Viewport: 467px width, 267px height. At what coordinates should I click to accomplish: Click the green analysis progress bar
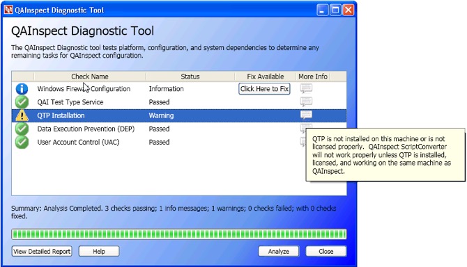click(x=179, y=234)
